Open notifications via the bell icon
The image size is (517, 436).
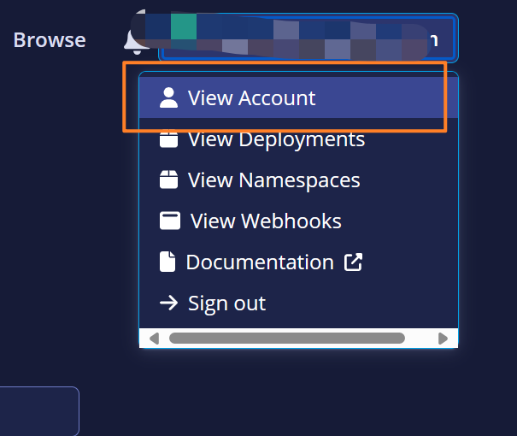tap(134, 41)
